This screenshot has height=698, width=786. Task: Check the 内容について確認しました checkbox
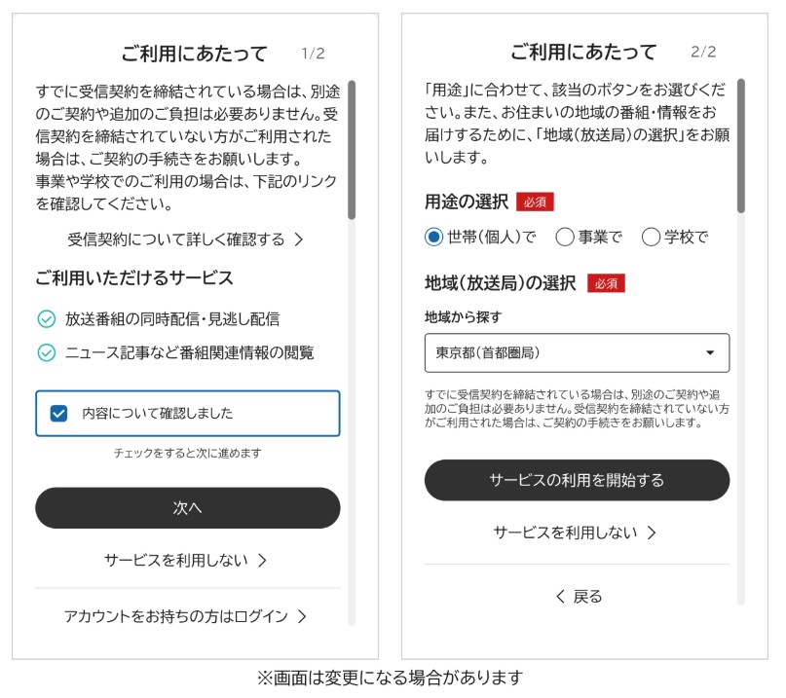(59, 414)
